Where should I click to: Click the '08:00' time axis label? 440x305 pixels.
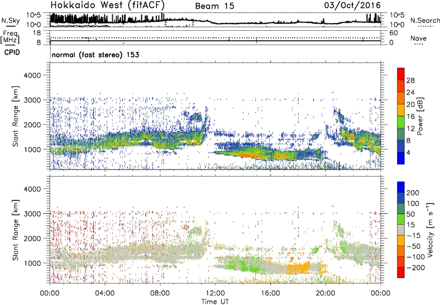point(160,293)
